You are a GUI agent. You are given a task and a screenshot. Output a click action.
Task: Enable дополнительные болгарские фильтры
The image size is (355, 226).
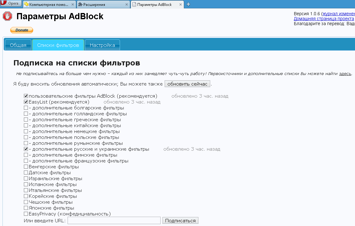pyautogui.click(x=26, y=108)
